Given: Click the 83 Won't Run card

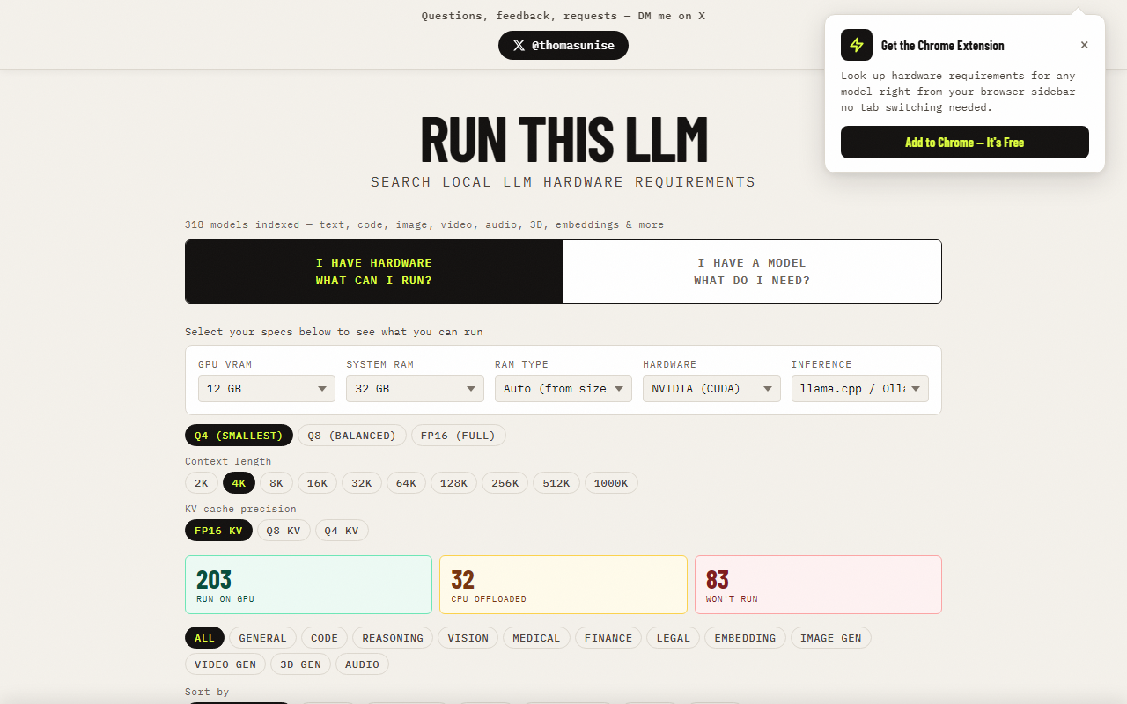Looking at the screenshot, I should [818, 584].
